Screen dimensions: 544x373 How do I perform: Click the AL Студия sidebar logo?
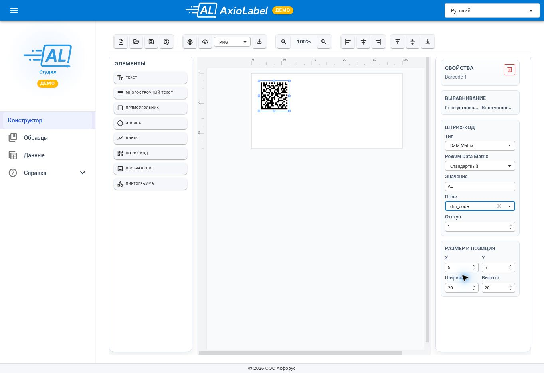(x=47, y=60)
